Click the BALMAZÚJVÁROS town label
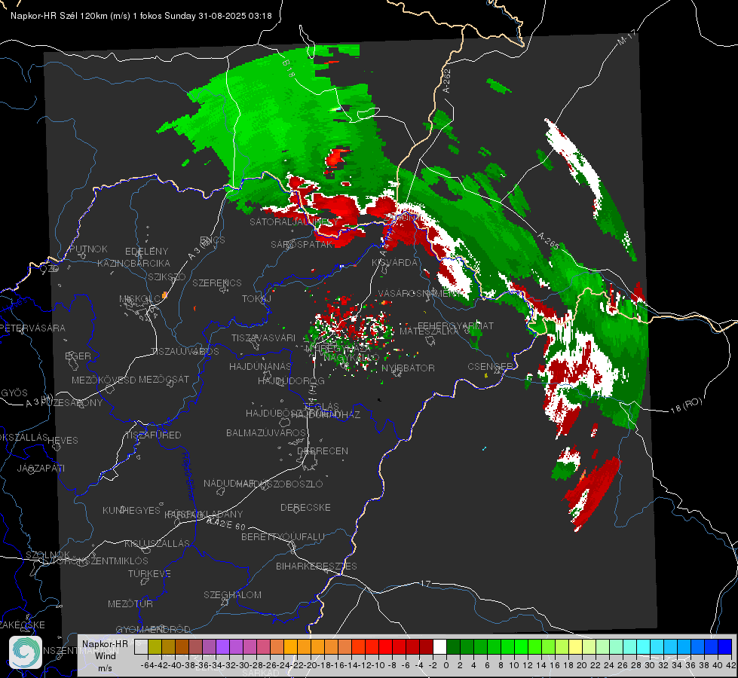 tap(266, 432)
